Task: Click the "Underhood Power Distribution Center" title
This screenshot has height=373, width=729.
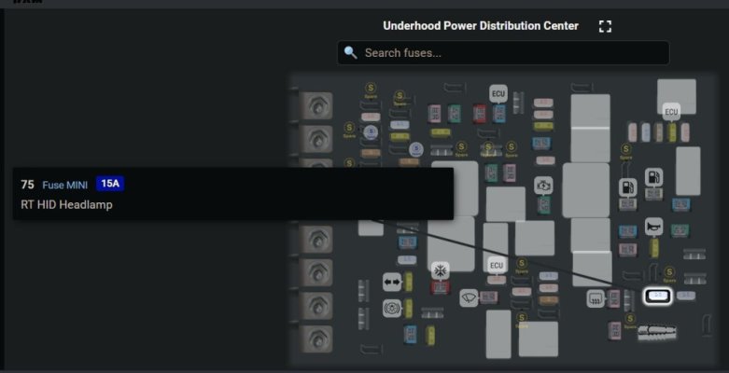Action: click(481, 26)
